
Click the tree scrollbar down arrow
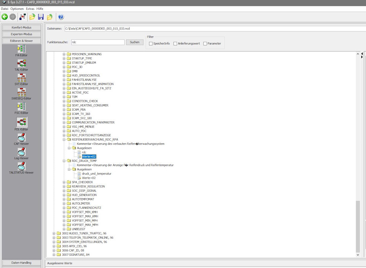358,255
